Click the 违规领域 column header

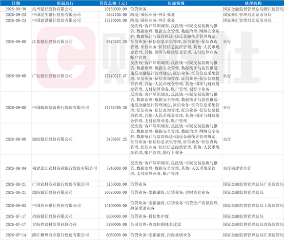point(176,3)
